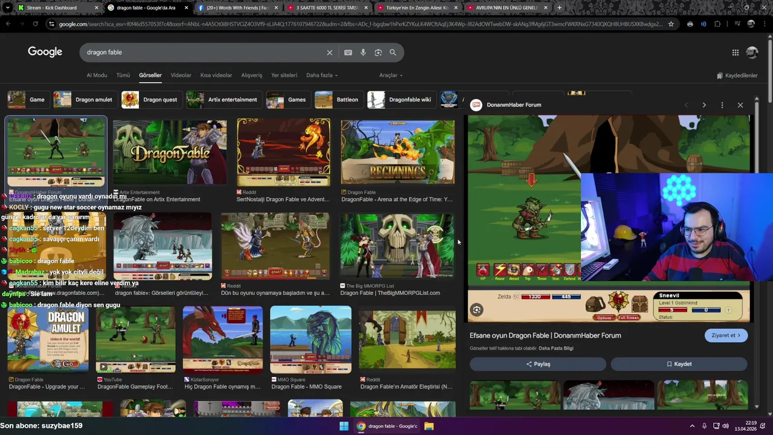
Task: Filter by the Dragonfable wiki chip
Action: point(400,100)
